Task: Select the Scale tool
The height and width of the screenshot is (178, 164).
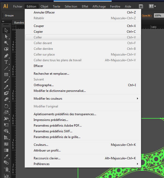Action: tap(6, 112)
